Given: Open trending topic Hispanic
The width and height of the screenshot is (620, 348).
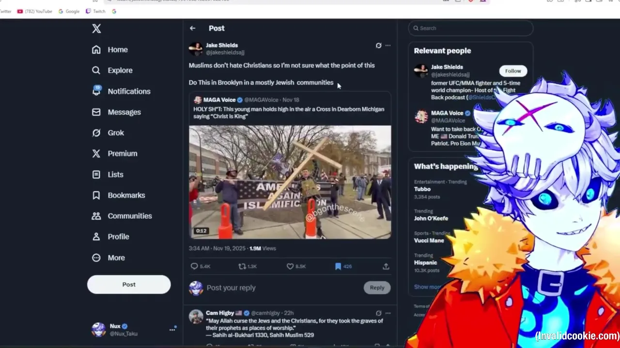Looking at the screenshot, I should [x=425, y=263].
